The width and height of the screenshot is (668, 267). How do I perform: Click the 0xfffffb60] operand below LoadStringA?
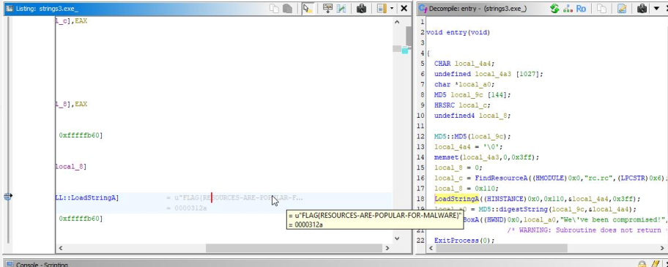(81, 219)
